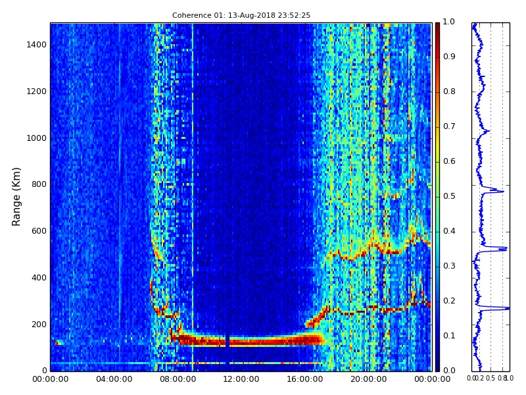The width and height of the screenshot is (526, 395).
Task: Click the colorbar at the 0.0 dark blue end
Action: tap(437, 369)
